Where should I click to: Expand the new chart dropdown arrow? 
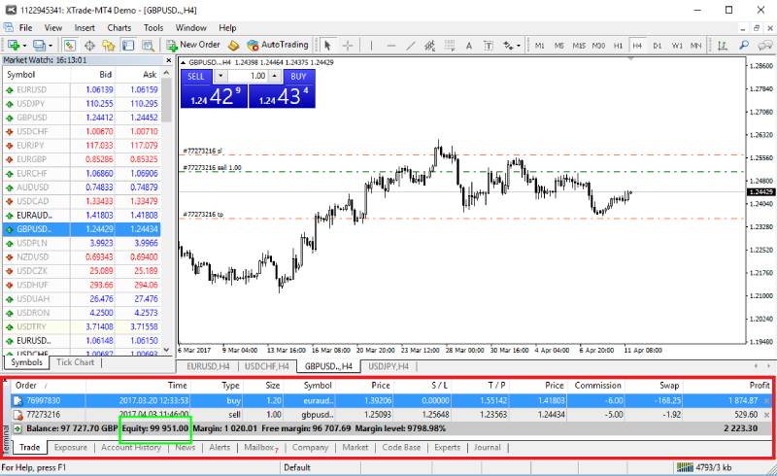click(x=24, y=45)
